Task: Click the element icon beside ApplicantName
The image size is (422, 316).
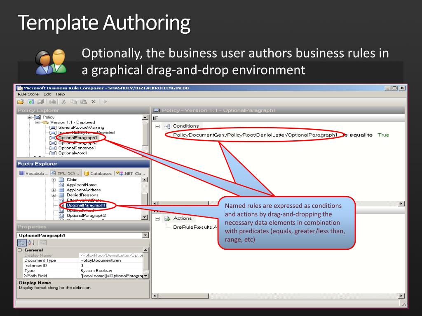Action: coord(61,185)
